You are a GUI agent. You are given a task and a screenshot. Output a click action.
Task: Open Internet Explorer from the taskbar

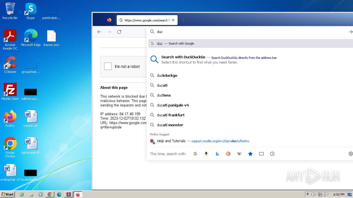point(22,194)
